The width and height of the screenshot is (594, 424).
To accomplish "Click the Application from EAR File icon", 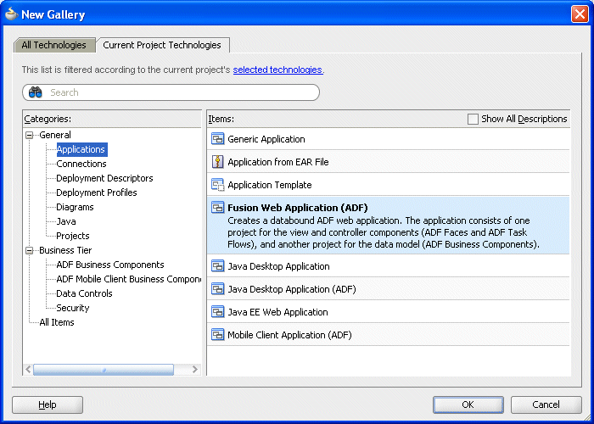I will pos(218,162).
